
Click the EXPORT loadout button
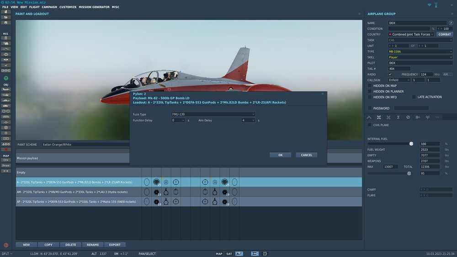pos(115,245)
